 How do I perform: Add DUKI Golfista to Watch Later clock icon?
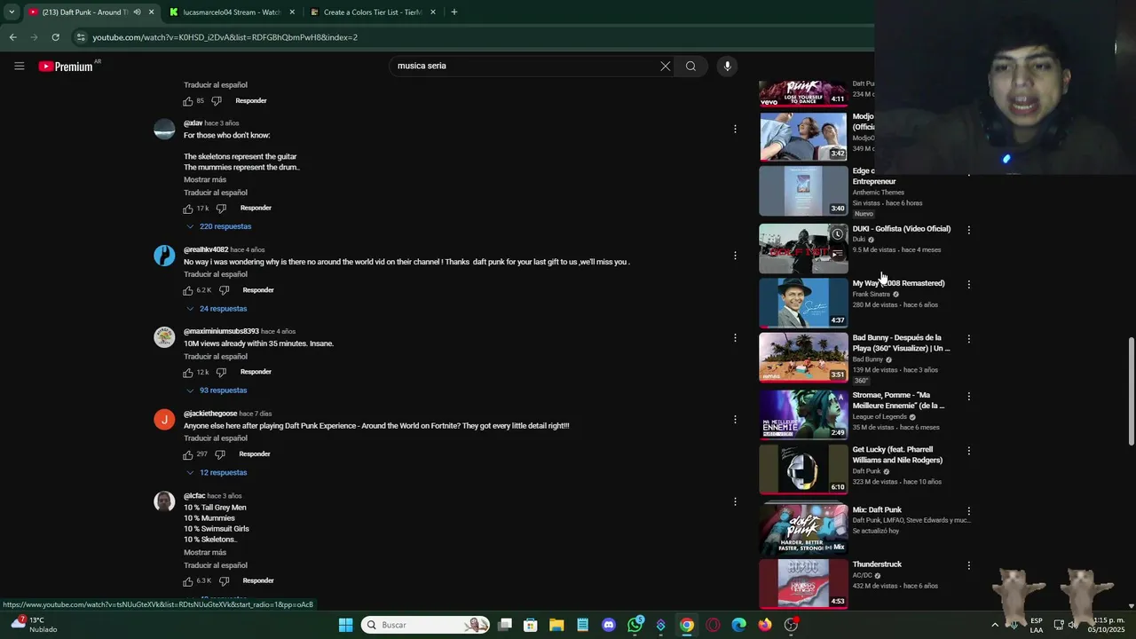click(x=837, y=234)
